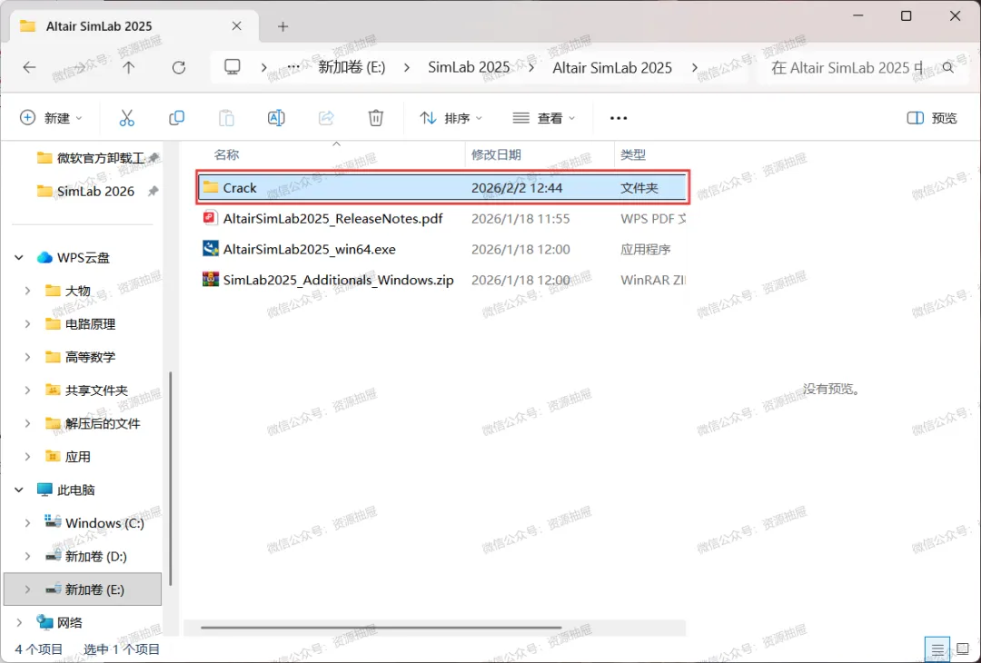Viewport: 981px width, 663px height.
Task: Switch to large icons view layout
Action: click(964, 650)
